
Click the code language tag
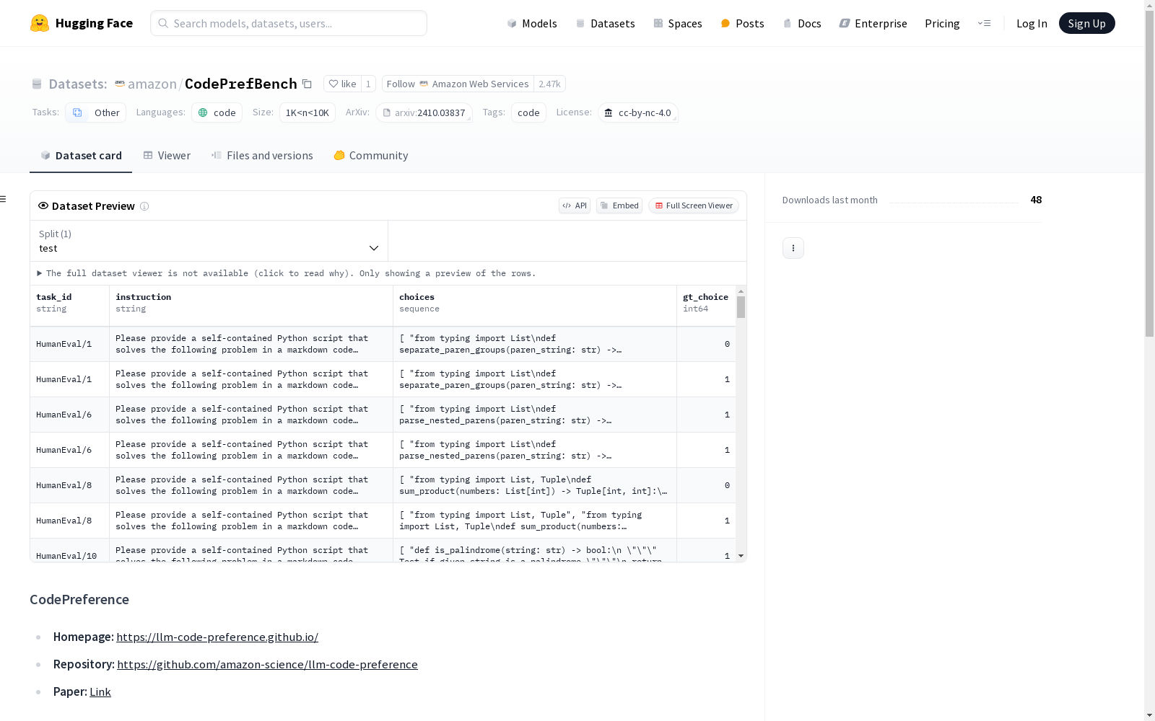[x=217, y=112]
